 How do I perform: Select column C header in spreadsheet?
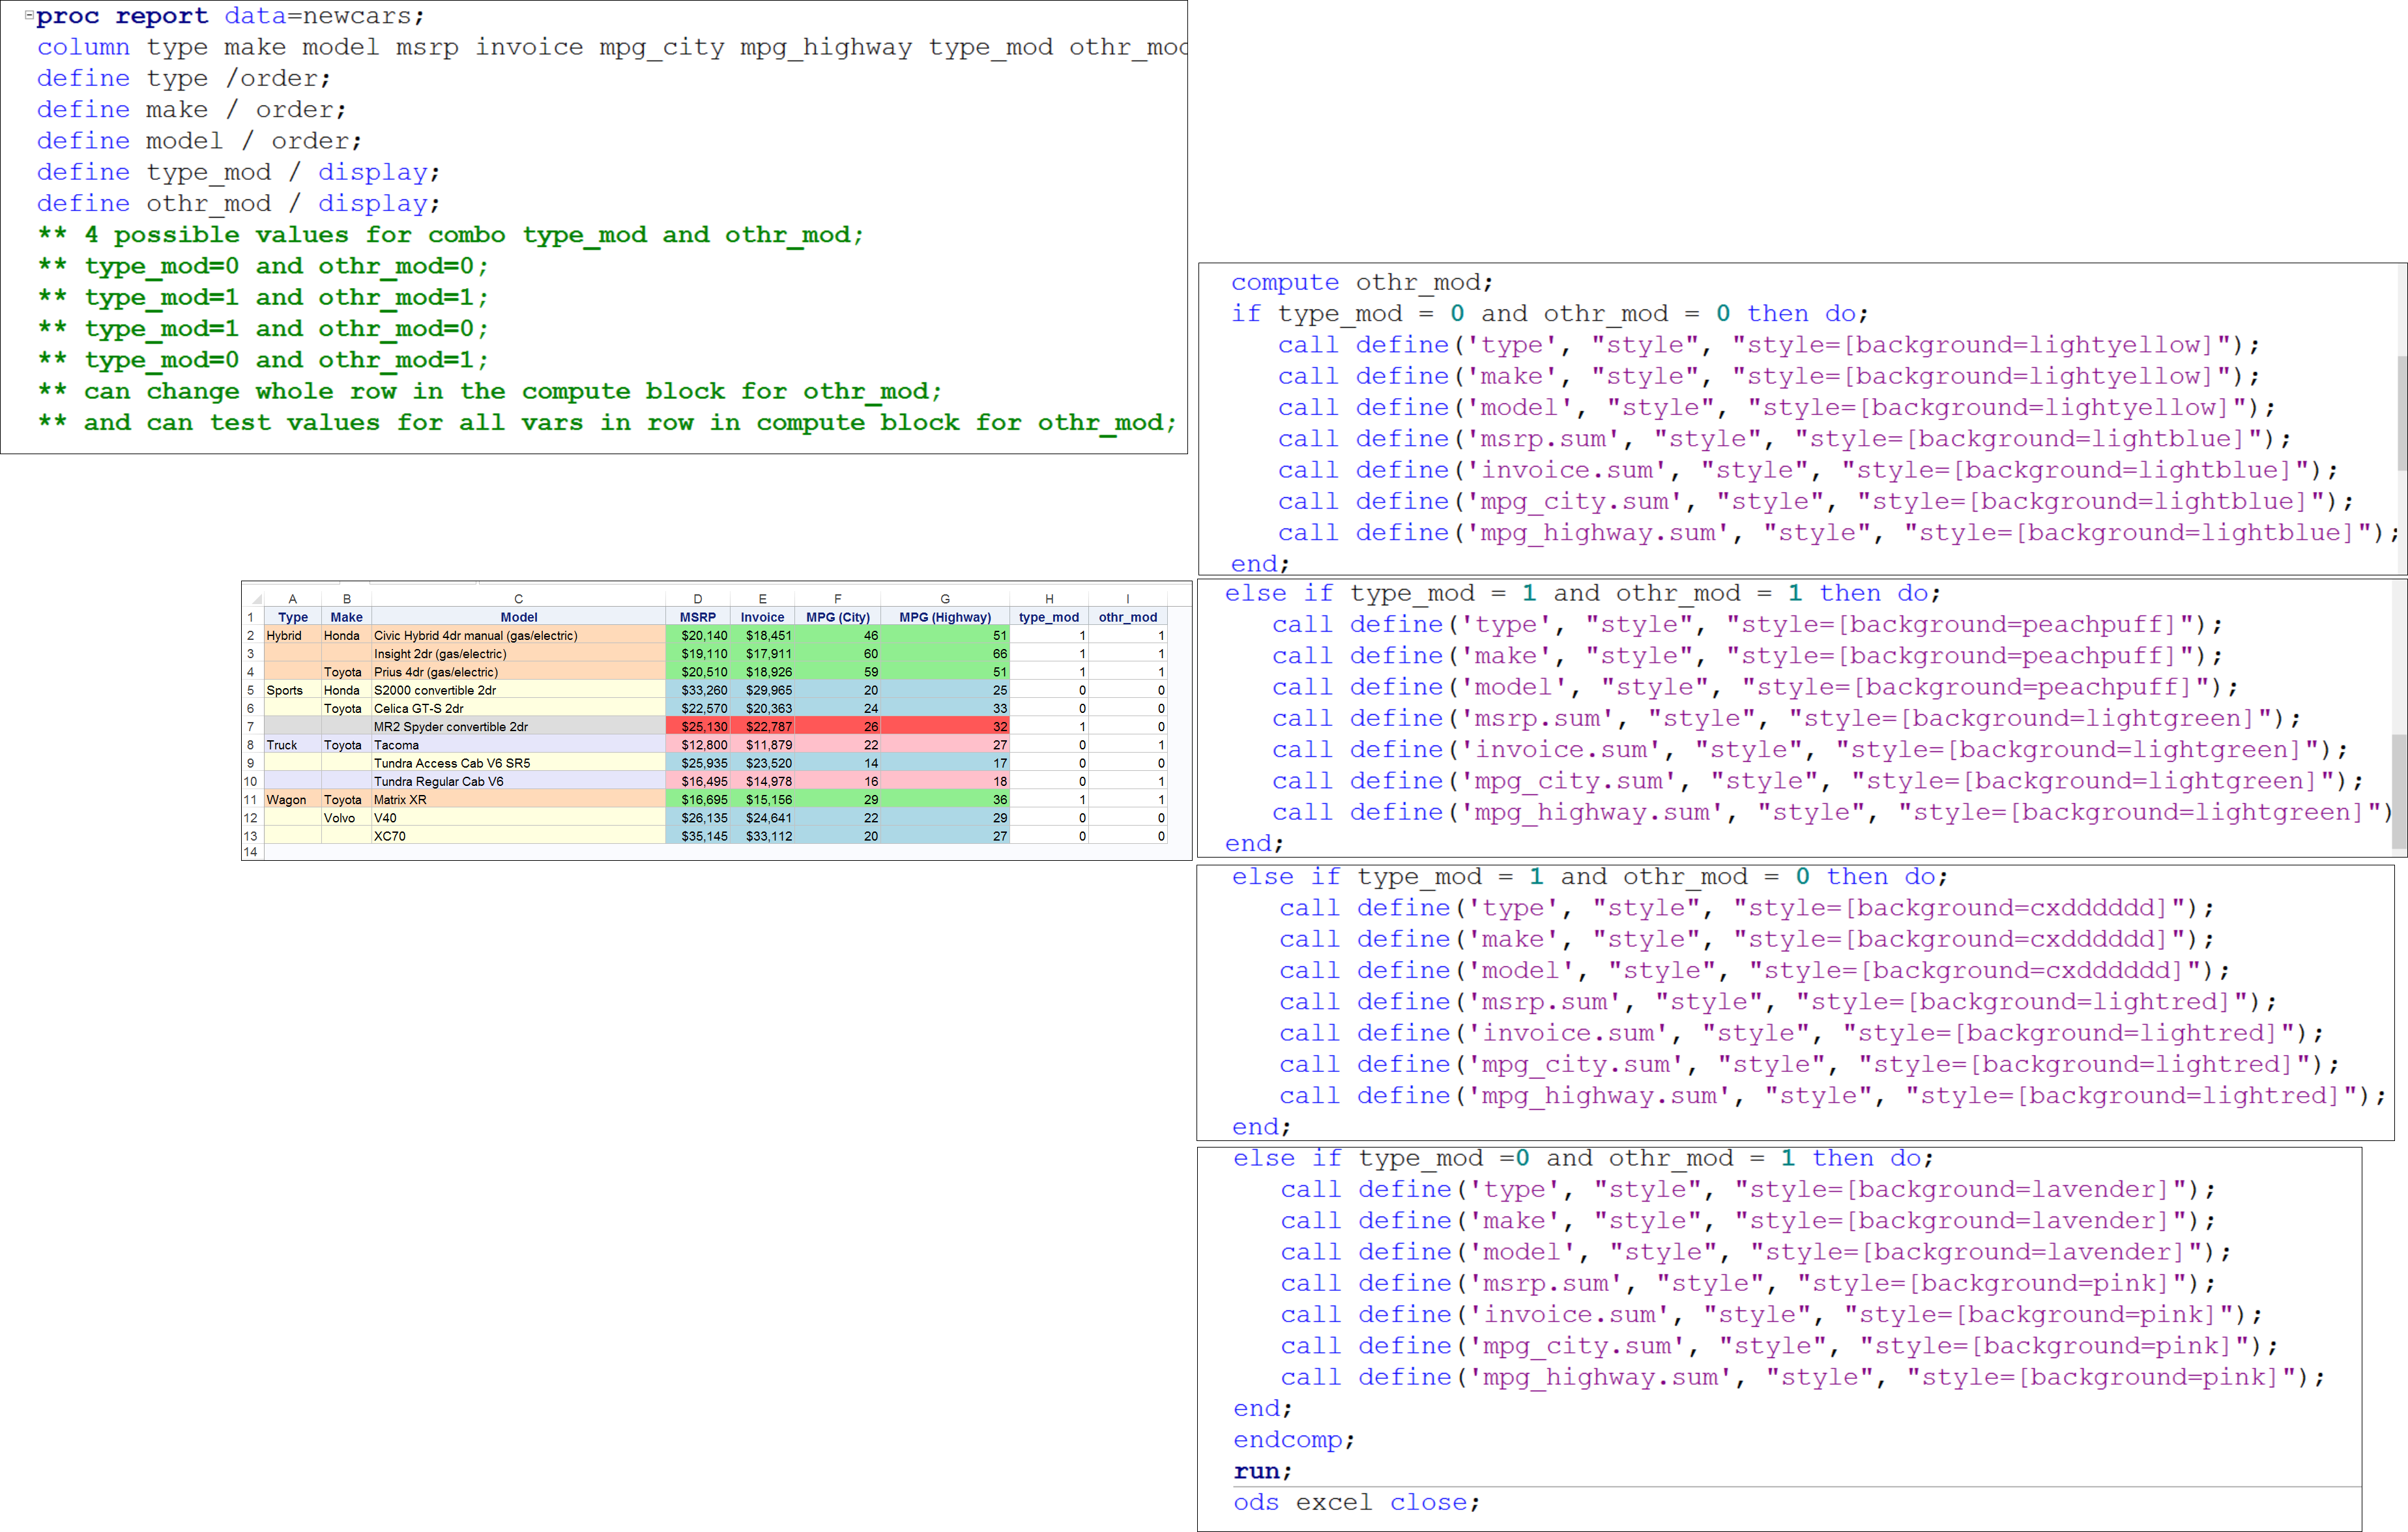[518, 599]
